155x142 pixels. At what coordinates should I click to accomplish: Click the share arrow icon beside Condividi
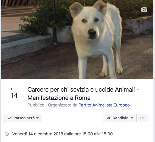pos(108,118)
